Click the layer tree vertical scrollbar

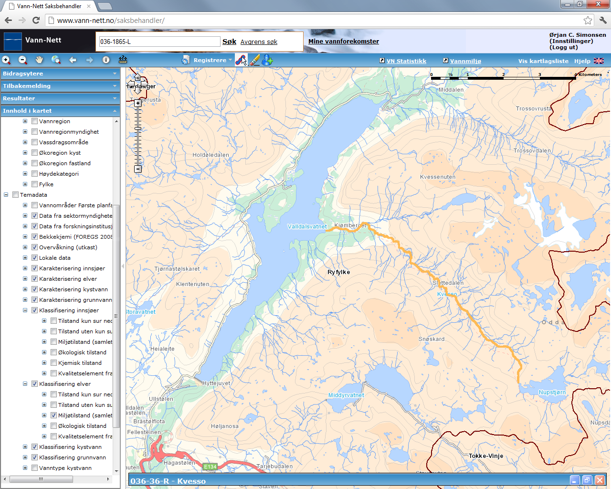[116, 315]
